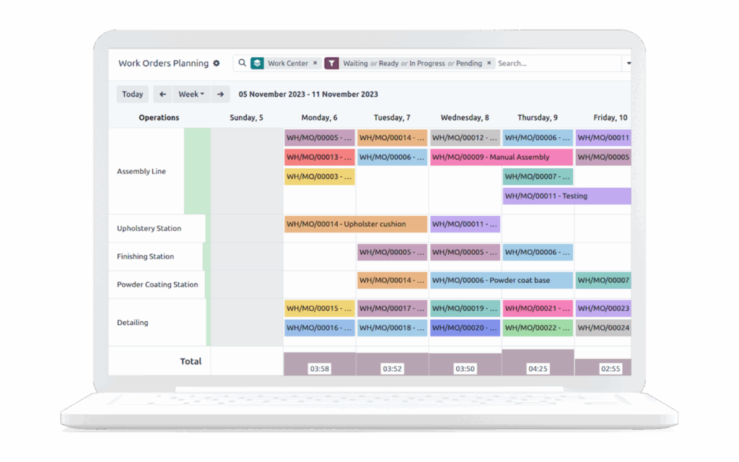
Task: Jump to Today in the planning view
Action: point(132,94)
